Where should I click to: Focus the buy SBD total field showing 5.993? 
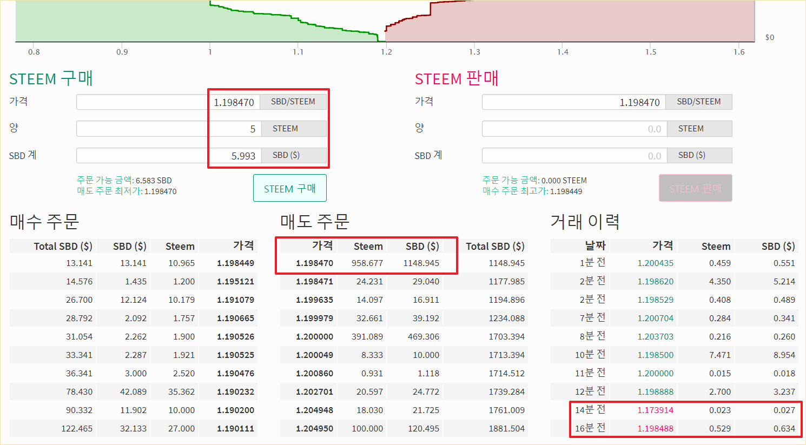[x=169, y=156]
